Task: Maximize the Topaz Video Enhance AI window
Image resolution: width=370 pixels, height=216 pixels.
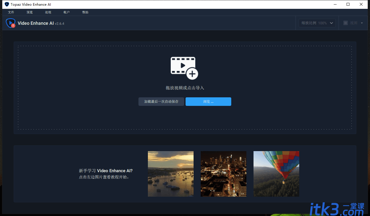Action: click(x=348, y=4)
